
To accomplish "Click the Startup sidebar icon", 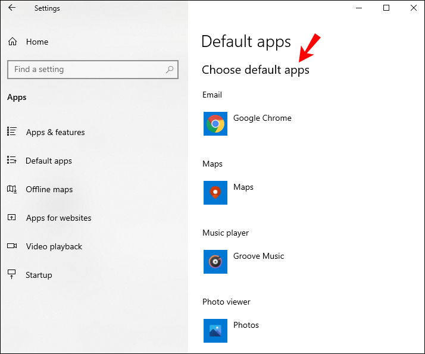I will [12, 274].
